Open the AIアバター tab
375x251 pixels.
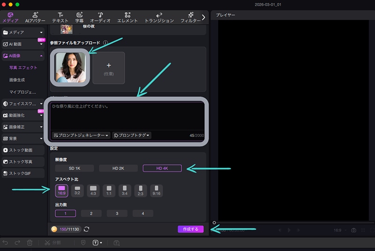coord(35,17)
